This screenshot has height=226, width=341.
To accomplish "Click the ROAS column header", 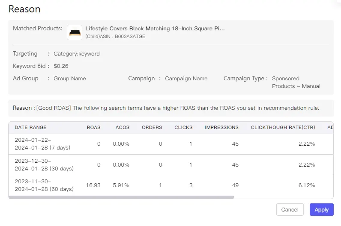I will tap(93, 127).
